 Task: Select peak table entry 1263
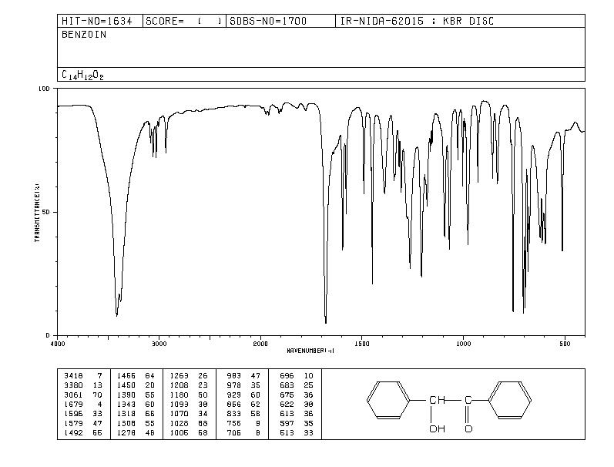[179, 376]
